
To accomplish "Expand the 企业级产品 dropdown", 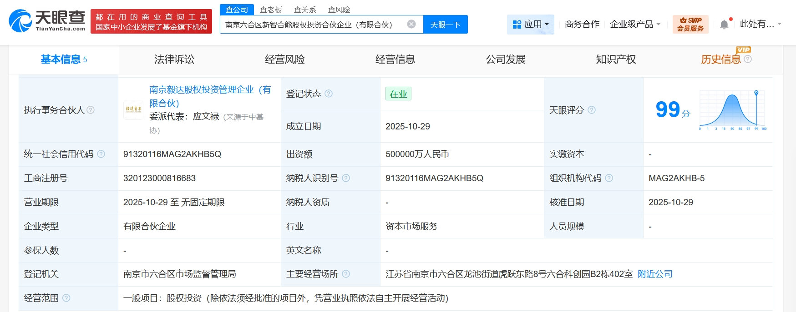I will 635,25.
